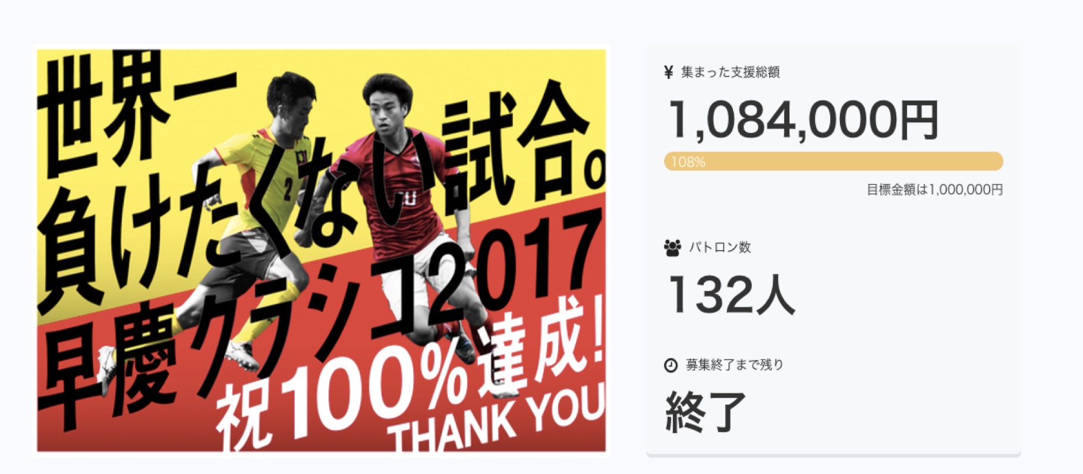Click the 集まった支援総額 label
Viewport: 1083px width, 474px height.
731,72
